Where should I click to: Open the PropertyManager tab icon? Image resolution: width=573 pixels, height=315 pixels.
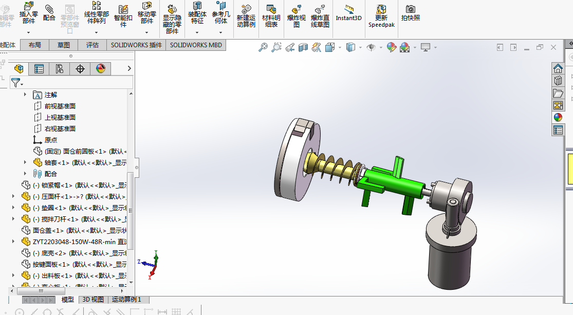click(x=39, y=69)
